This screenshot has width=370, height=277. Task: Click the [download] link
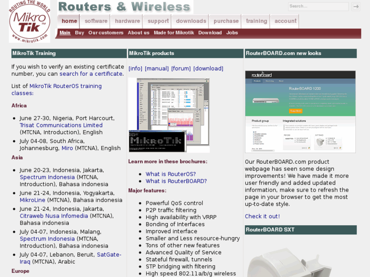coord(208,69)
